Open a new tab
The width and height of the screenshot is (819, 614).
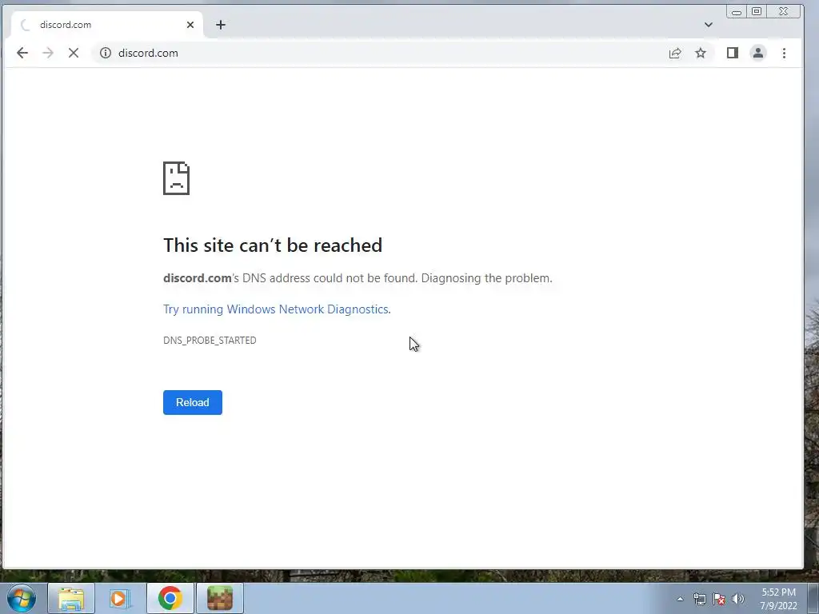coord(221,25)
